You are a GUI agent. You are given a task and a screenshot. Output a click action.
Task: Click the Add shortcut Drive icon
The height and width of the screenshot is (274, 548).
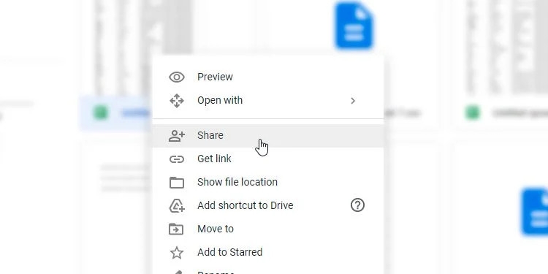tap(177, 205)
